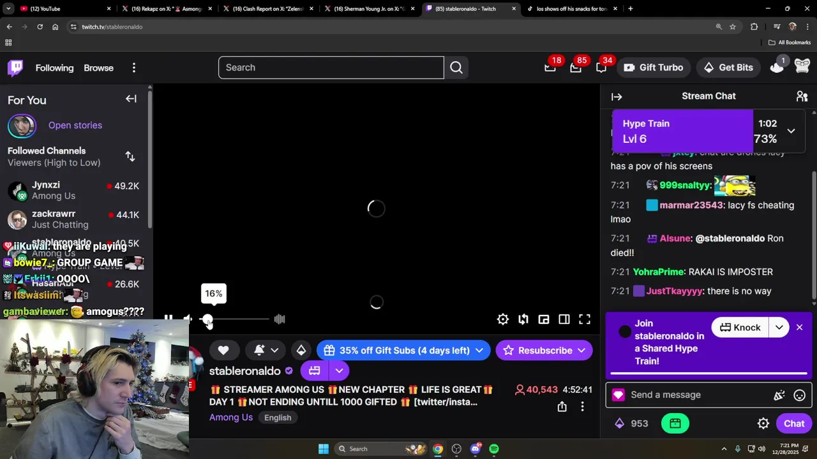Open the chat identity badge icon
Screen dimensions: 817x459
pyautogui.click(x=618, y=395)
